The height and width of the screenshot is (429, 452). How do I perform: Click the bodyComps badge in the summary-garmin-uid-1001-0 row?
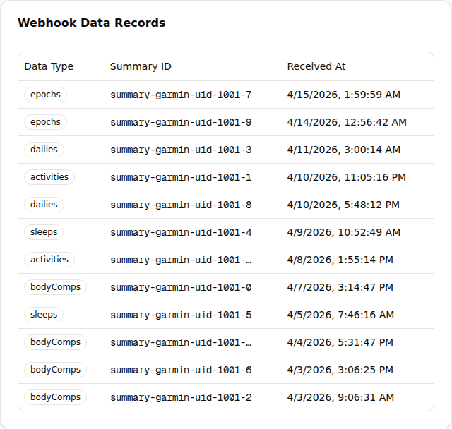(55, 287)
